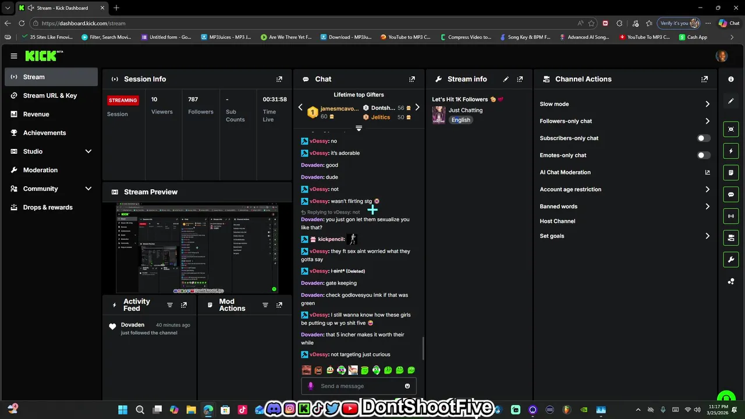This screenshot has height=419, width=745.
Task: Click the browser refresh button
Action: click(22, 23)
